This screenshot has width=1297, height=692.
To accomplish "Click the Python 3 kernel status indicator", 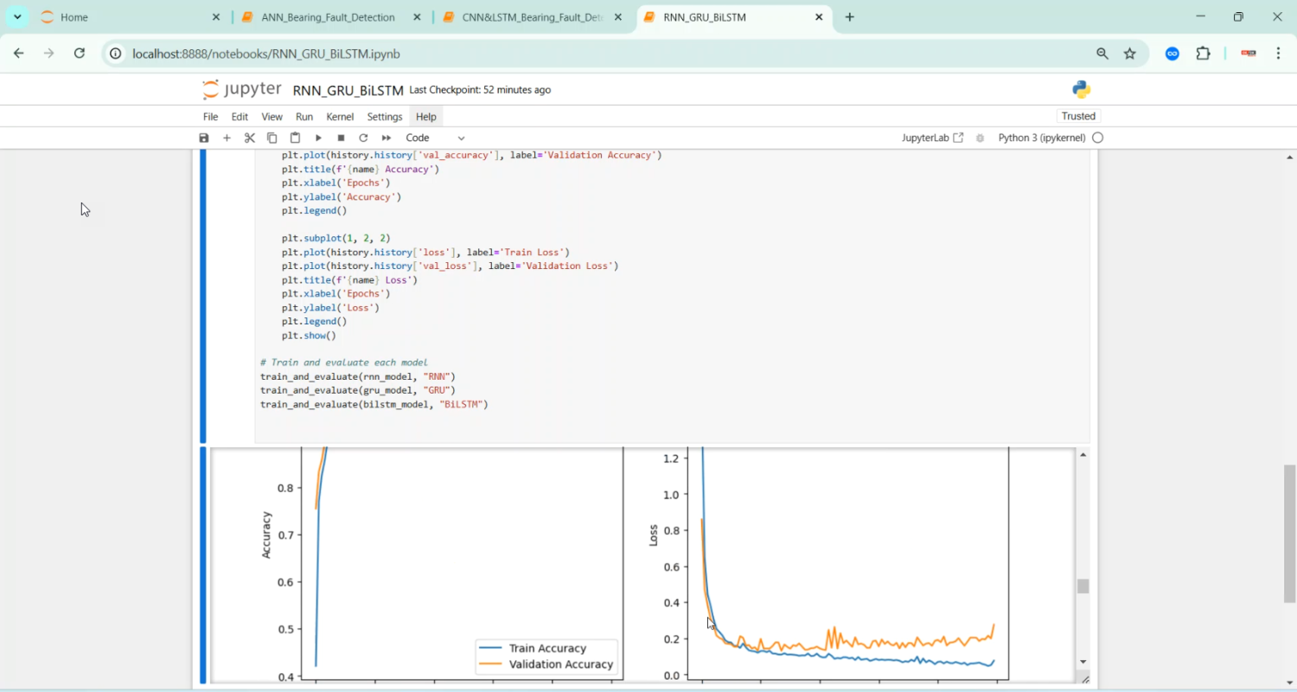I will (x=1097, y=138).
